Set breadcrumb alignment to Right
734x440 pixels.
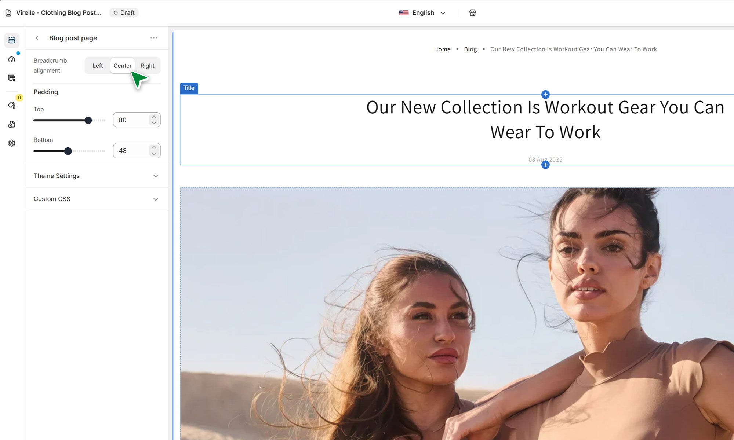click(147, 66)
